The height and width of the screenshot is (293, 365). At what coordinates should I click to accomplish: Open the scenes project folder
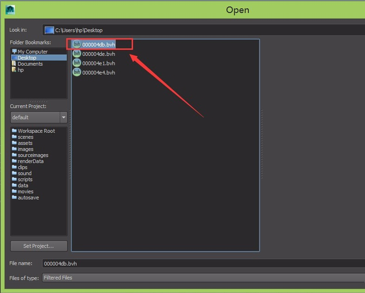click(25, 137)
